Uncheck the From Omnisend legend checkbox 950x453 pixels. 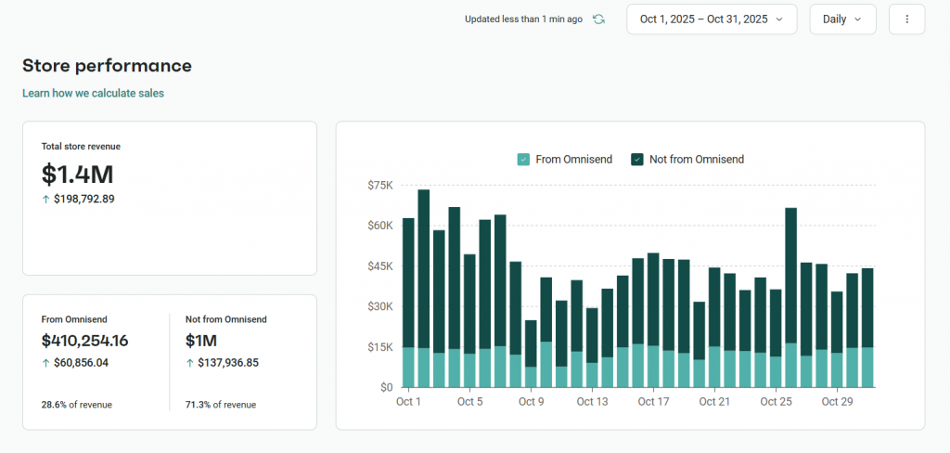(x=523, y=160)
